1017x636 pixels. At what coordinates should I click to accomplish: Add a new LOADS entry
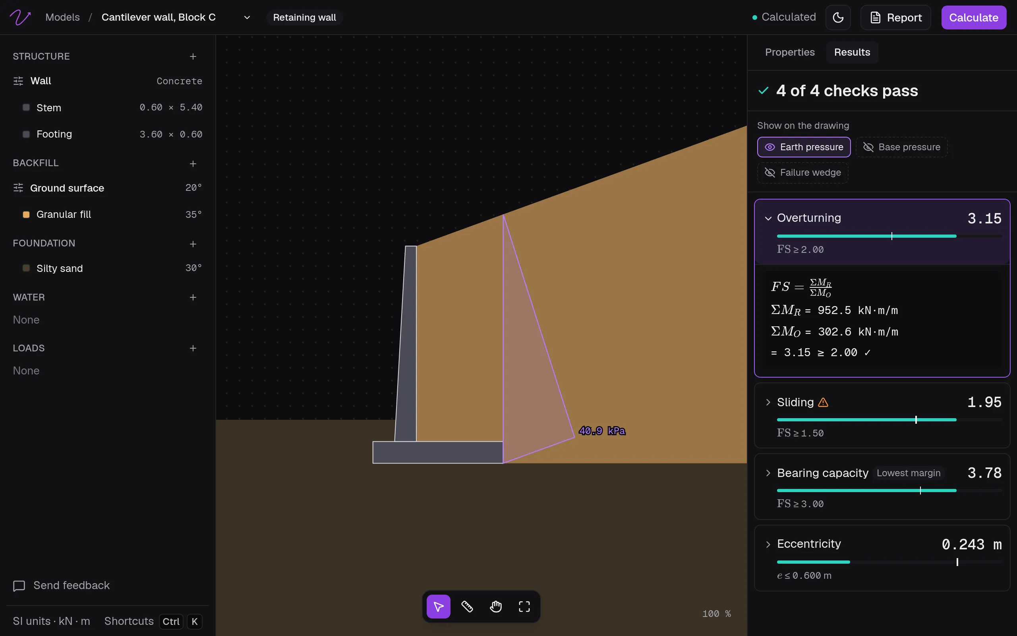(193, 348)
